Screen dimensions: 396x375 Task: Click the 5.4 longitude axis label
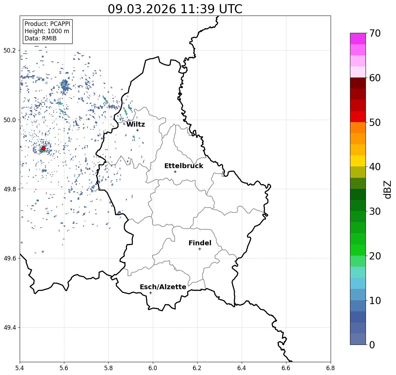20,368
